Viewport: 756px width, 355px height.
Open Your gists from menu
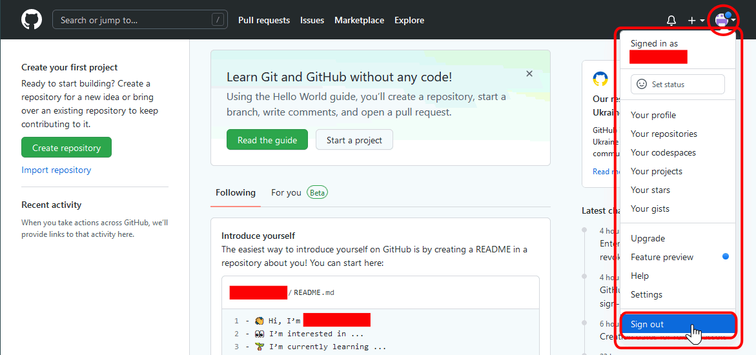[677, 209]
